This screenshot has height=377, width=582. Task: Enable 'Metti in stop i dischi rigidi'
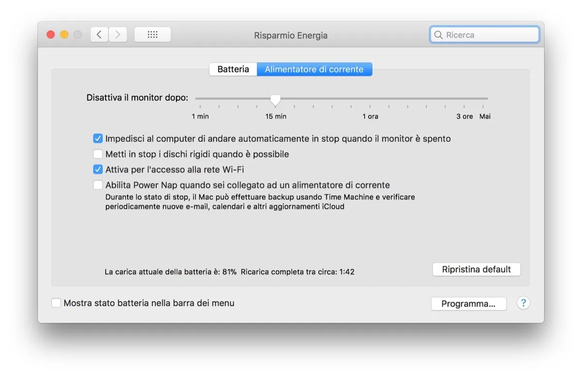pyautogui.click(x=97, y=154)
